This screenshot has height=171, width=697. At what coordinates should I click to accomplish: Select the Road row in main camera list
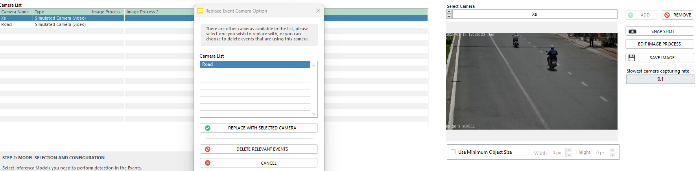[x=16, y=24]
